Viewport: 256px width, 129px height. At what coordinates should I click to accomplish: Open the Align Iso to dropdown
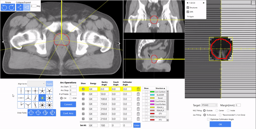click(36, 83)
